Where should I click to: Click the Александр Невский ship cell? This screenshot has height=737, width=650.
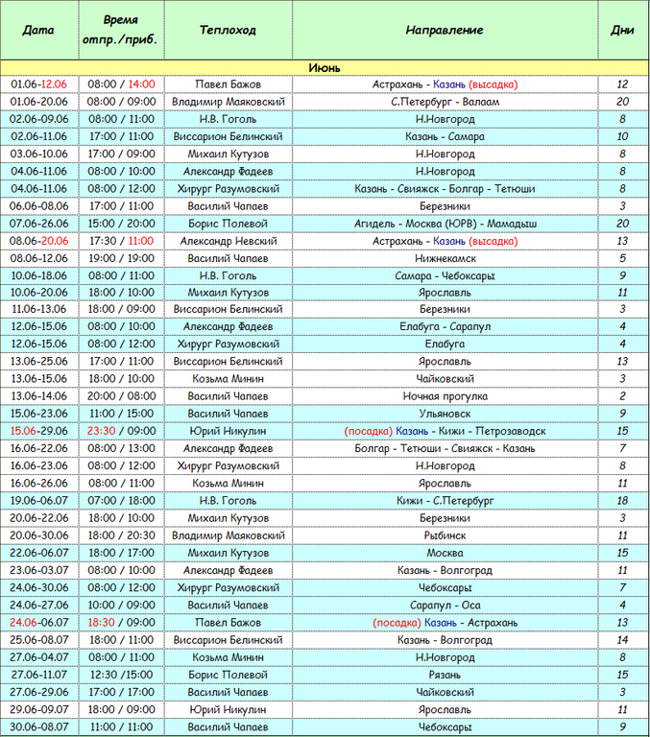coord(229,241)
